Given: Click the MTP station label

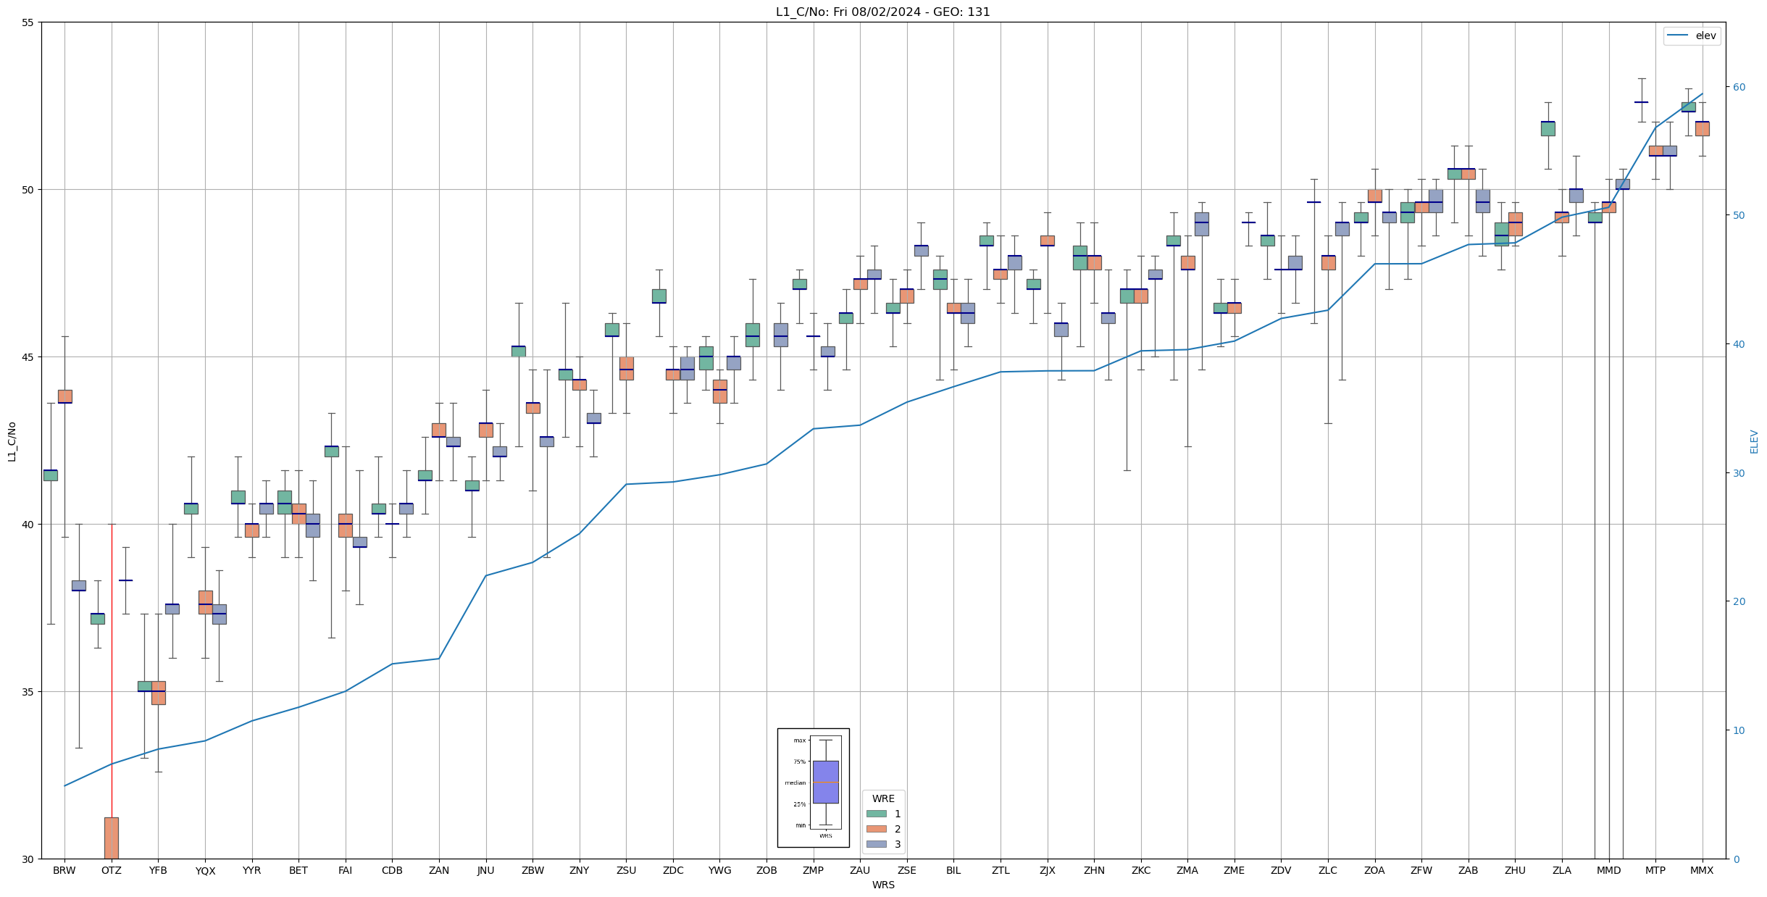Looking at the screenshot, I should pyautogui.click(x=1655, y=870).
